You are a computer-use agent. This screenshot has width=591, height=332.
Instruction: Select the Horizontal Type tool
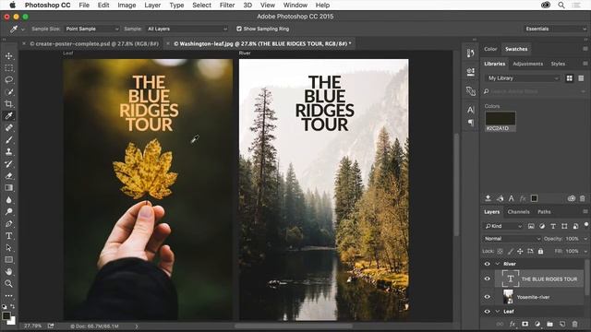click(8, 236)
